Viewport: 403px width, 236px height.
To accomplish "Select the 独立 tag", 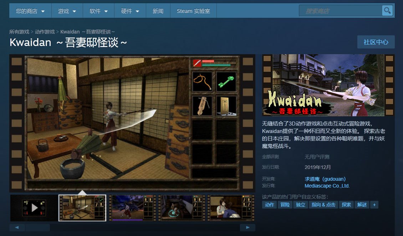I will (300, 205).
